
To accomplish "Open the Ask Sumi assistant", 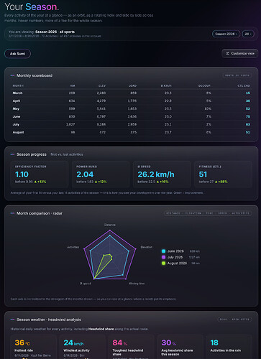I will tap(17, 54).
